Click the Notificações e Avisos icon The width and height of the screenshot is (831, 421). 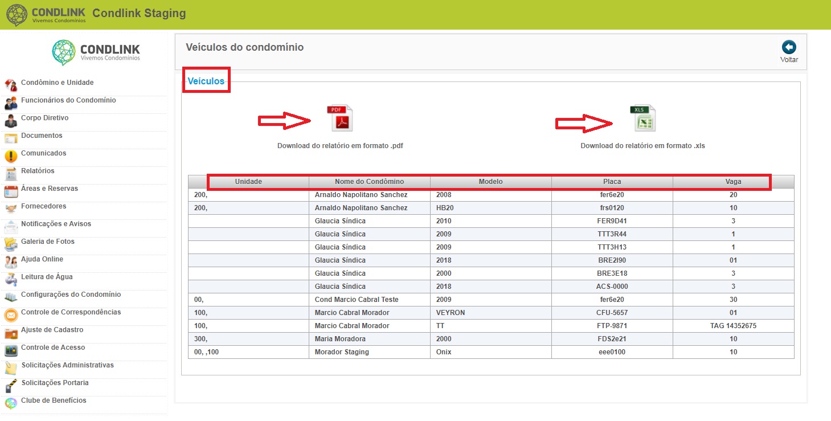coord(11,227)
